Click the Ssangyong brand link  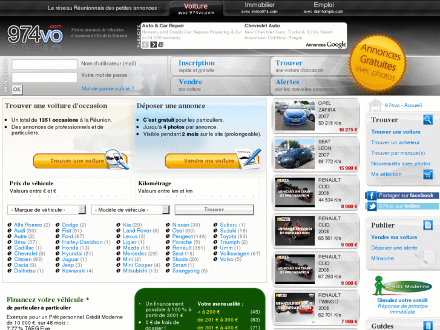[186, 271]
